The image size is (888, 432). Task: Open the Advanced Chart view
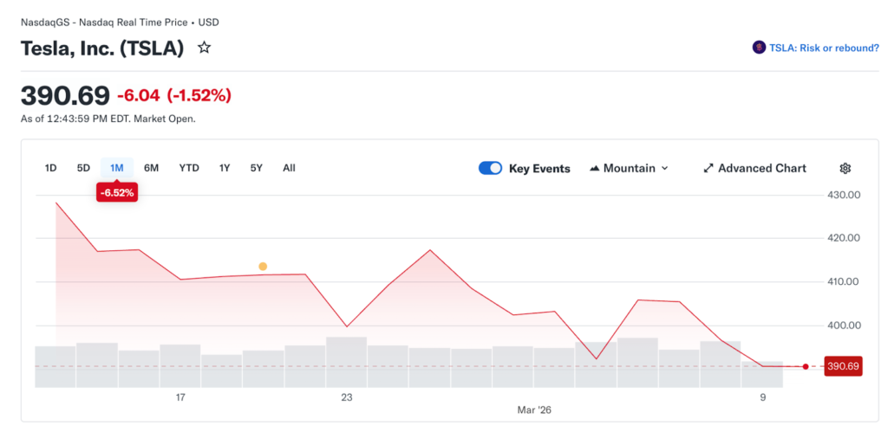[761, 168]
